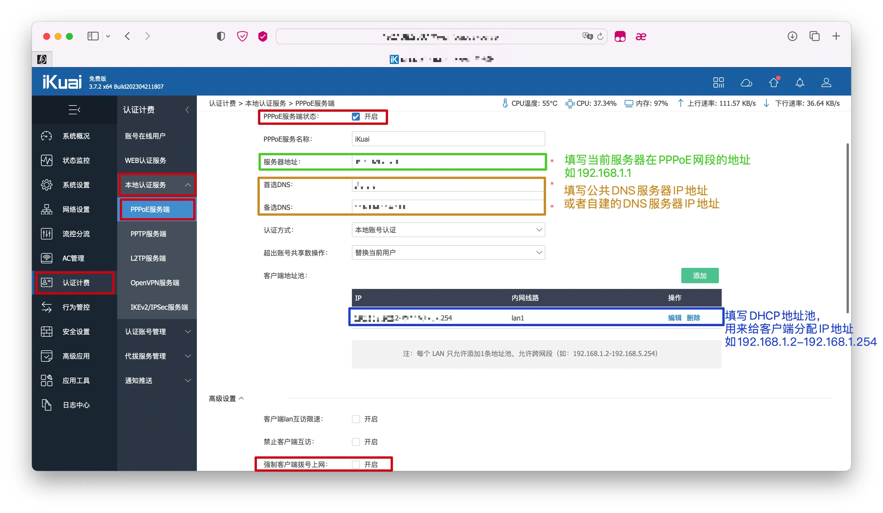This screenshot has width=883, height=513.
Task: Open the 超出账号共享数操作 dropdown
Action: (x=448, y=253)
